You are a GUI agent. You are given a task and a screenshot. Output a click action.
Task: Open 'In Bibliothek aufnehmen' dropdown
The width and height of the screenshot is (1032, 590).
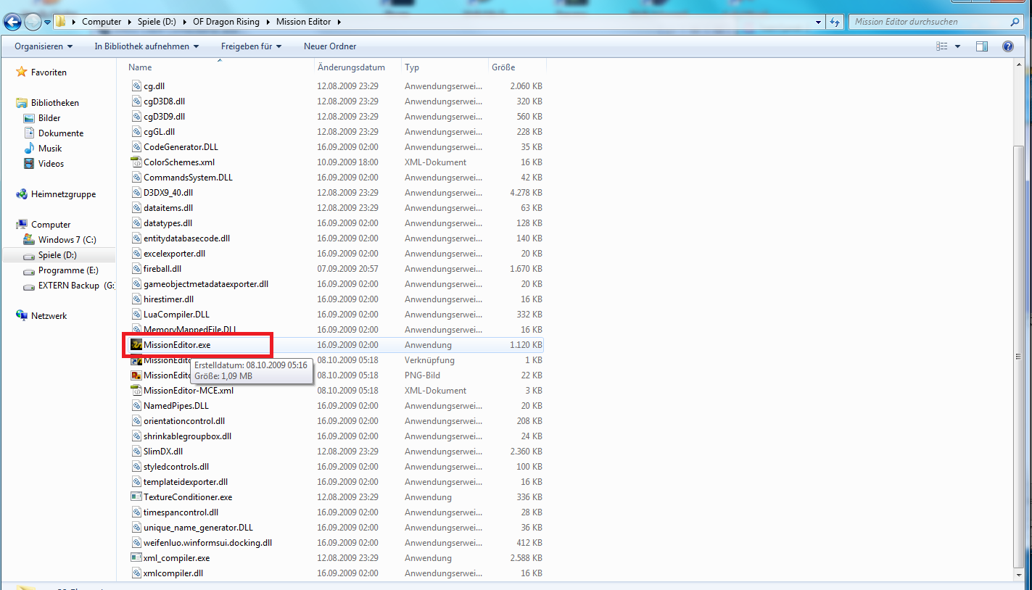[x=146, y=46]
